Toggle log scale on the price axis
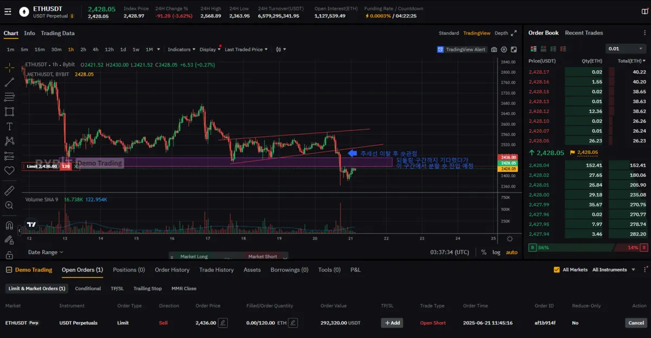 click(496, 252)
